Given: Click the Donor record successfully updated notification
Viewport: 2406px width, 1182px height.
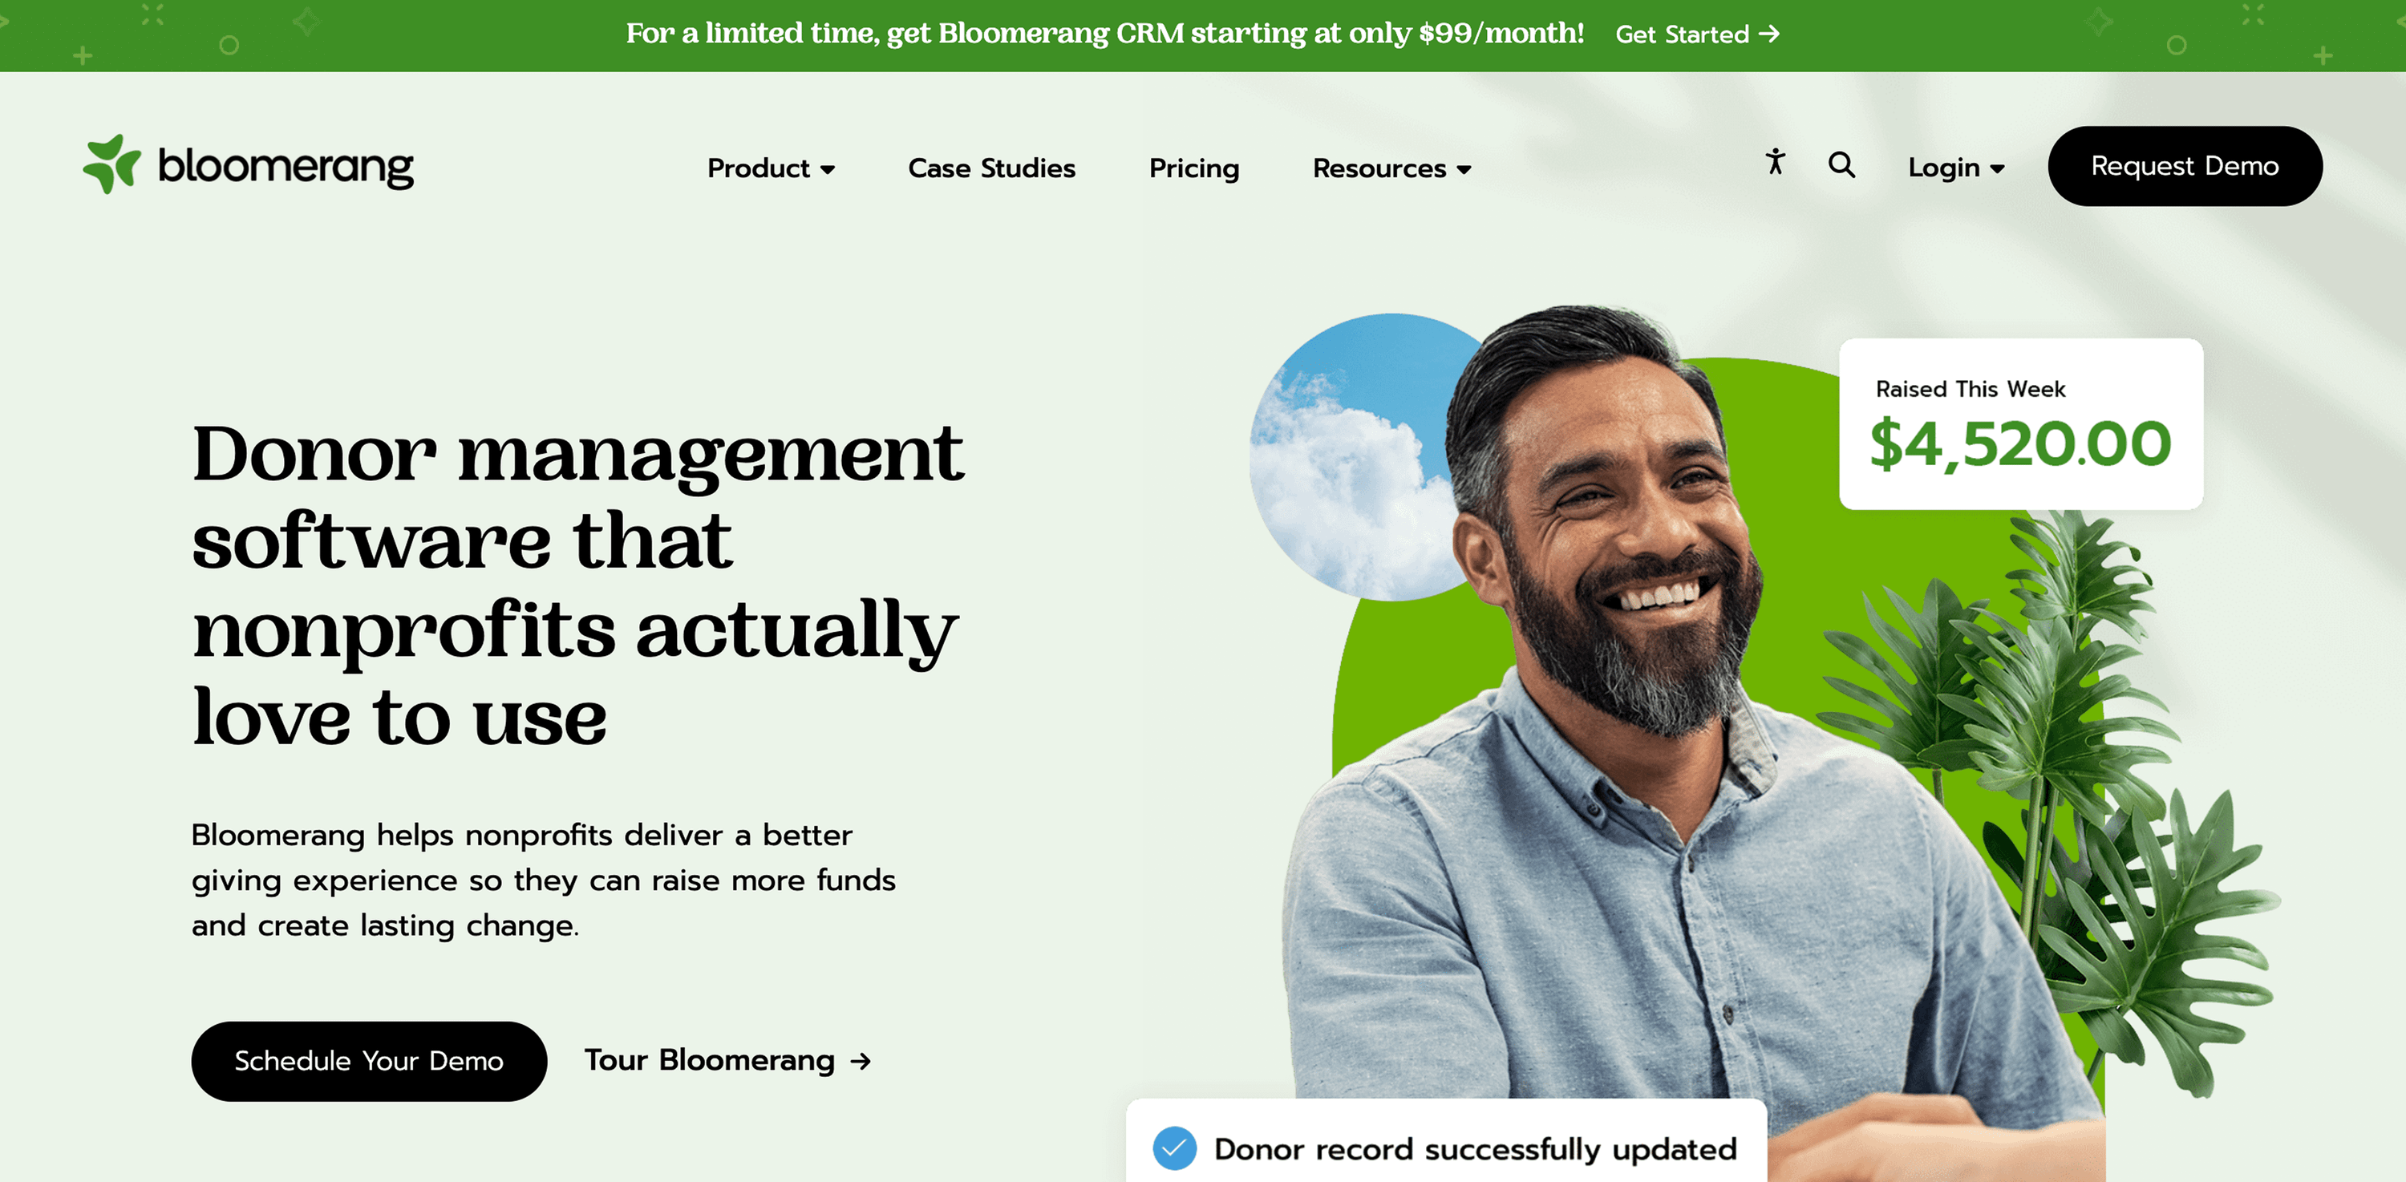Looking at the screenshot, I should pos(1446,1141).
